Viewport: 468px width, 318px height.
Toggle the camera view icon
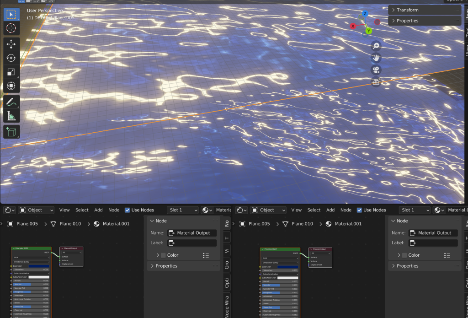pyautogui.click(x=376, y=70)
